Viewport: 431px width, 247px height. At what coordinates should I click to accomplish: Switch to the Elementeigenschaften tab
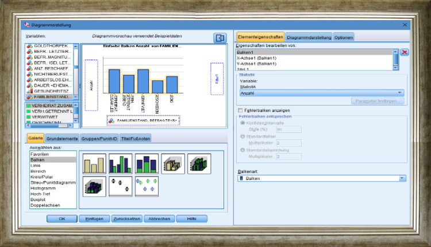(x=260, y=37)
